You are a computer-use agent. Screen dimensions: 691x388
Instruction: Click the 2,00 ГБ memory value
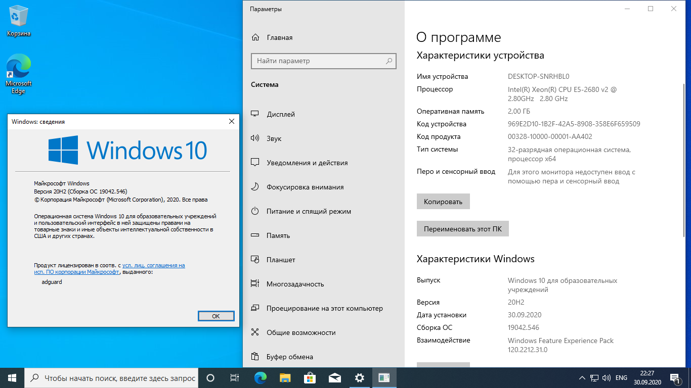519,111
